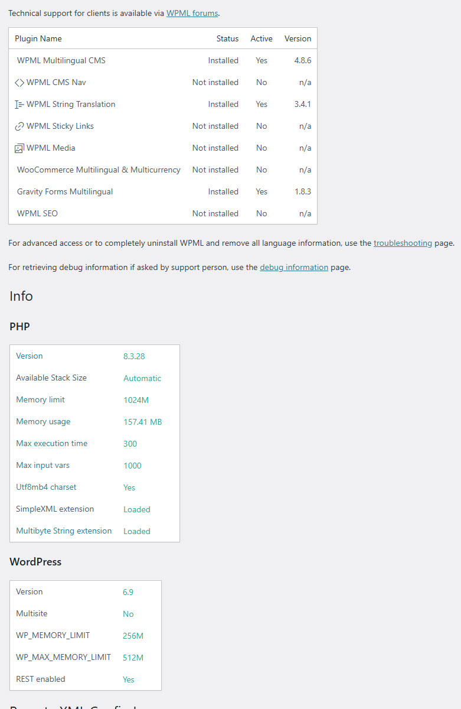Screen dimensions: 461x709
Task: Click the WPML SEO plugin name
Action: pos(37,213)
